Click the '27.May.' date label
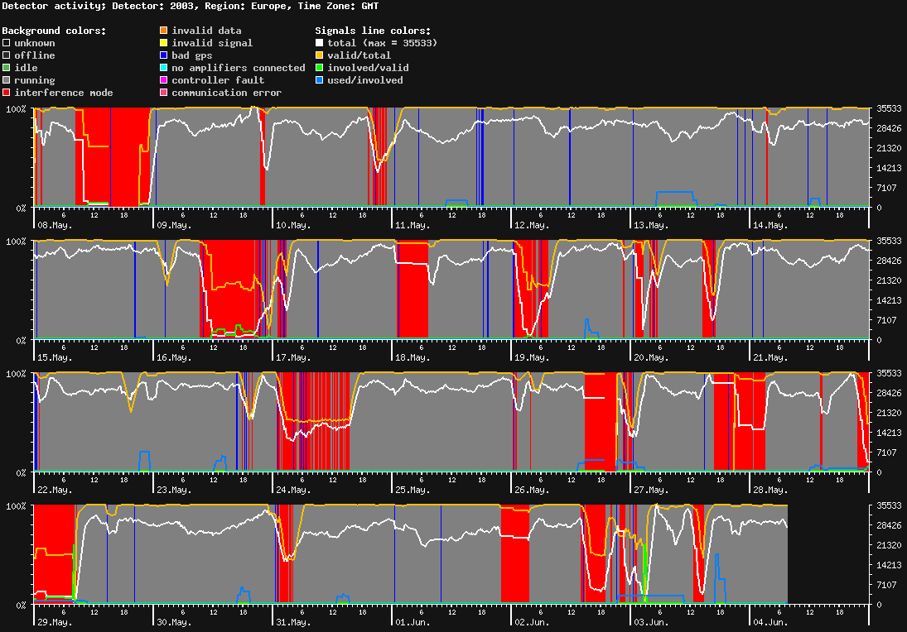 point(651,490)
